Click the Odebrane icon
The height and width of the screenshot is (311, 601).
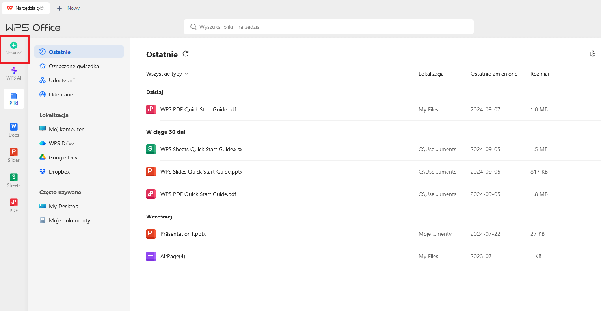pos(43,94)
